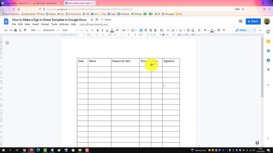Image resolution: width=273 pixels, height=153 pixels.
Task: Show the document outline
Action: tap(7, 42)
